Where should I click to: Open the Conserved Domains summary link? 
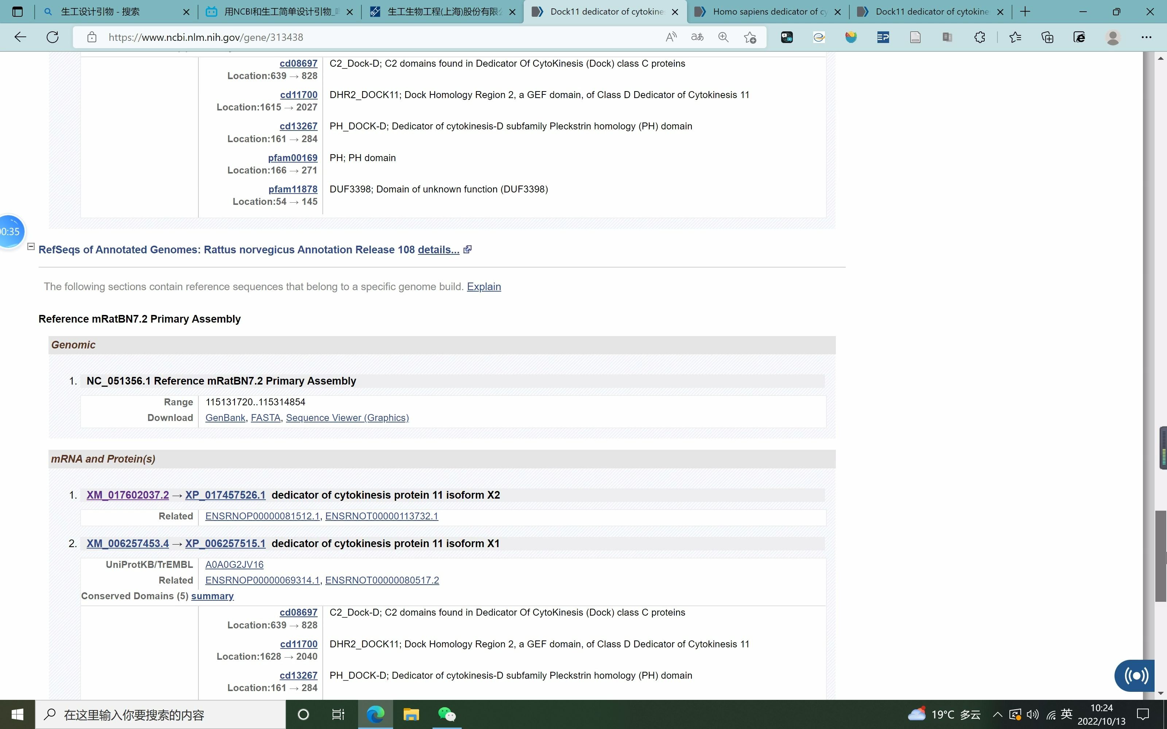pos(212,596)
